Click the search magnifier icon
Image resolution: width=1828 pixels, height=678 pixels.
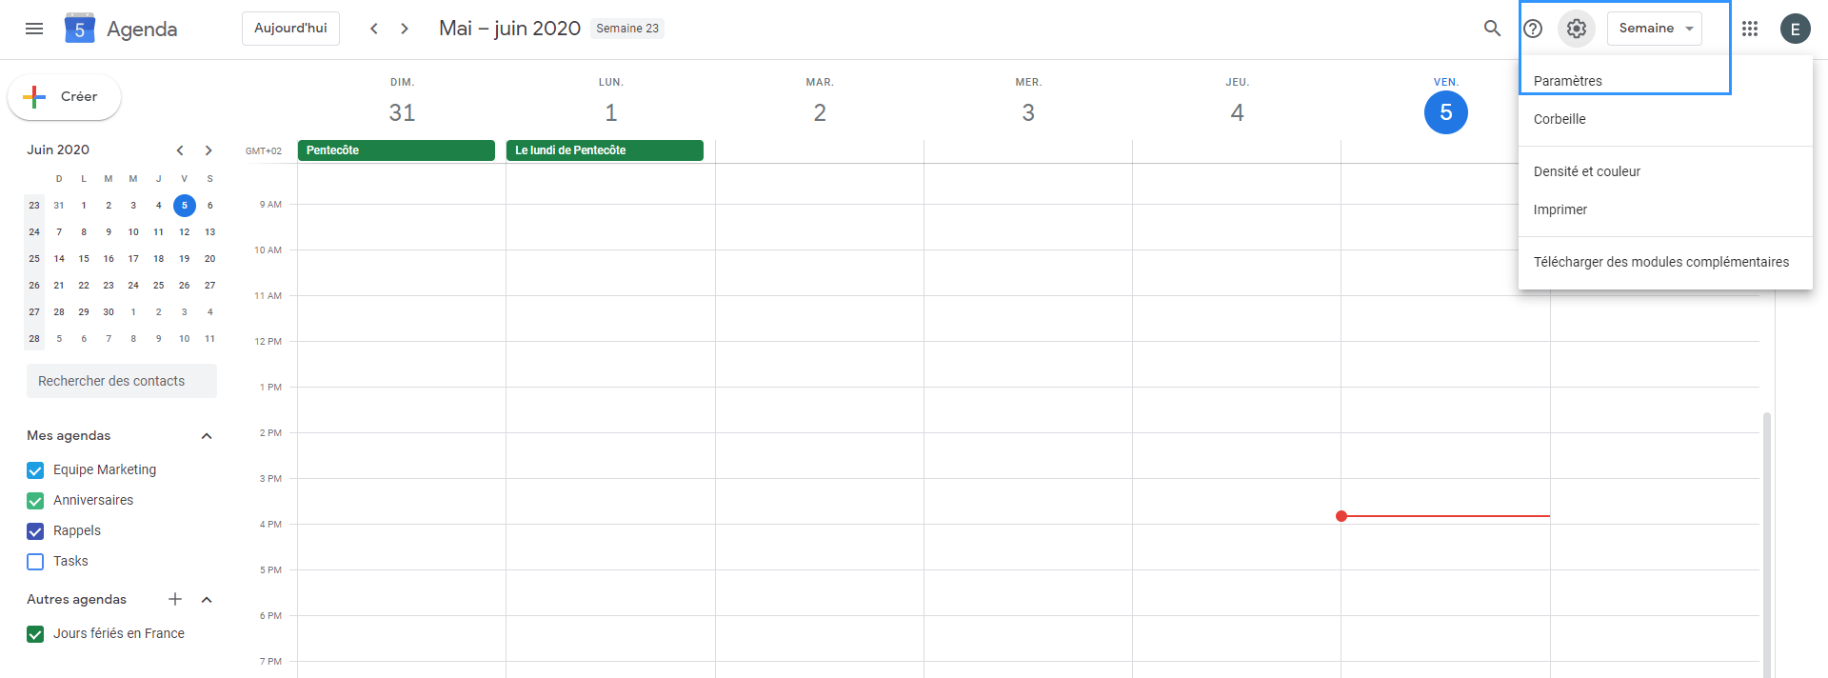click(x=1492, y=29)
